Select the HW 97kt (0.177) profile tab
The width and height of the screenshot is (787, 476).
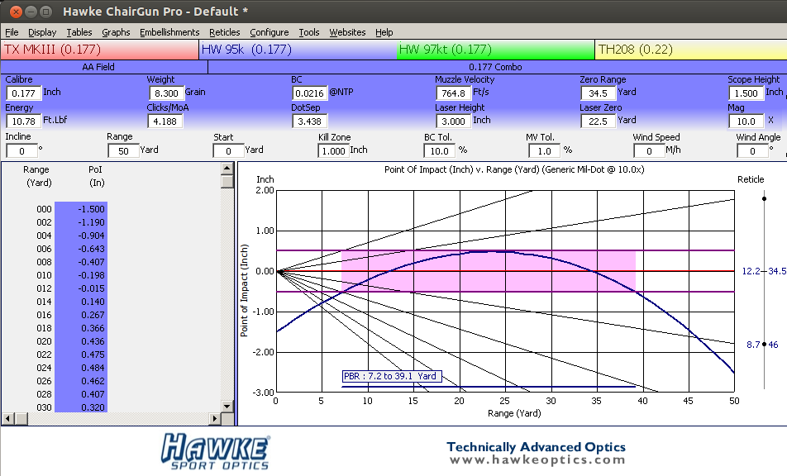(495, 50)
